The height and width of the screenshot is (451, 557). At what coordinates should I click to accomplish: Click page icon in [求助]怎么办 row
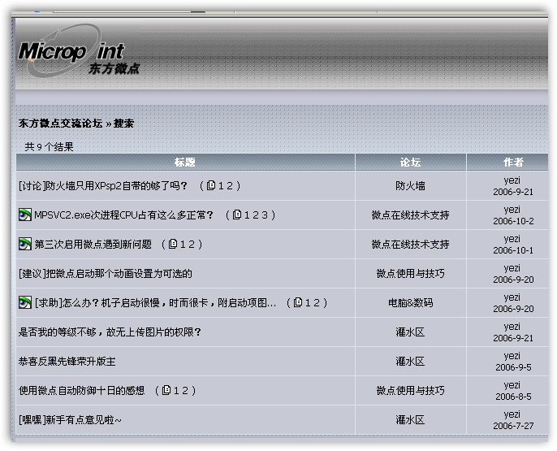point(298,302)
